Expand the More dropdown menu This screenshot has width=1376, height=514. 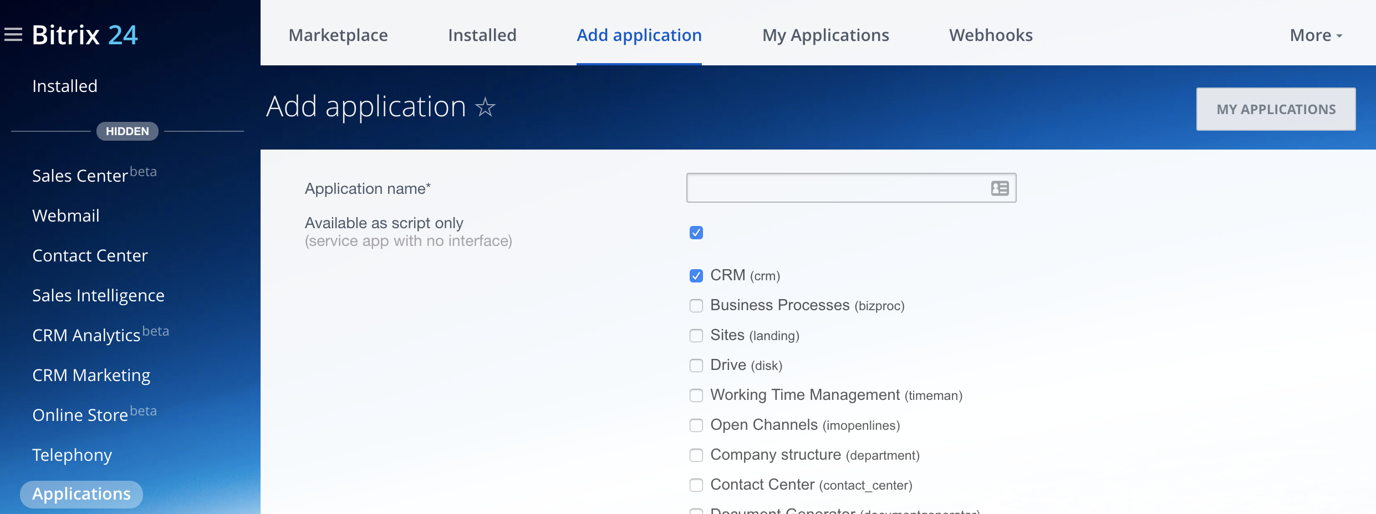point(1316,35)
